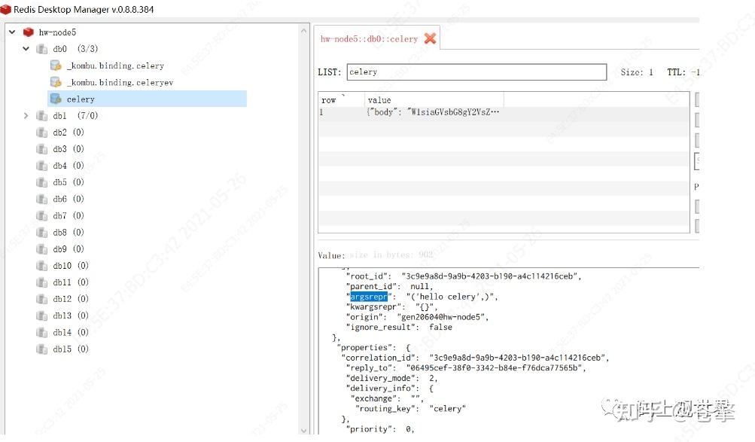This screenshot has width=755, height=442.
Task: Select db5 (0) in the tree
Action: point(68,182)
